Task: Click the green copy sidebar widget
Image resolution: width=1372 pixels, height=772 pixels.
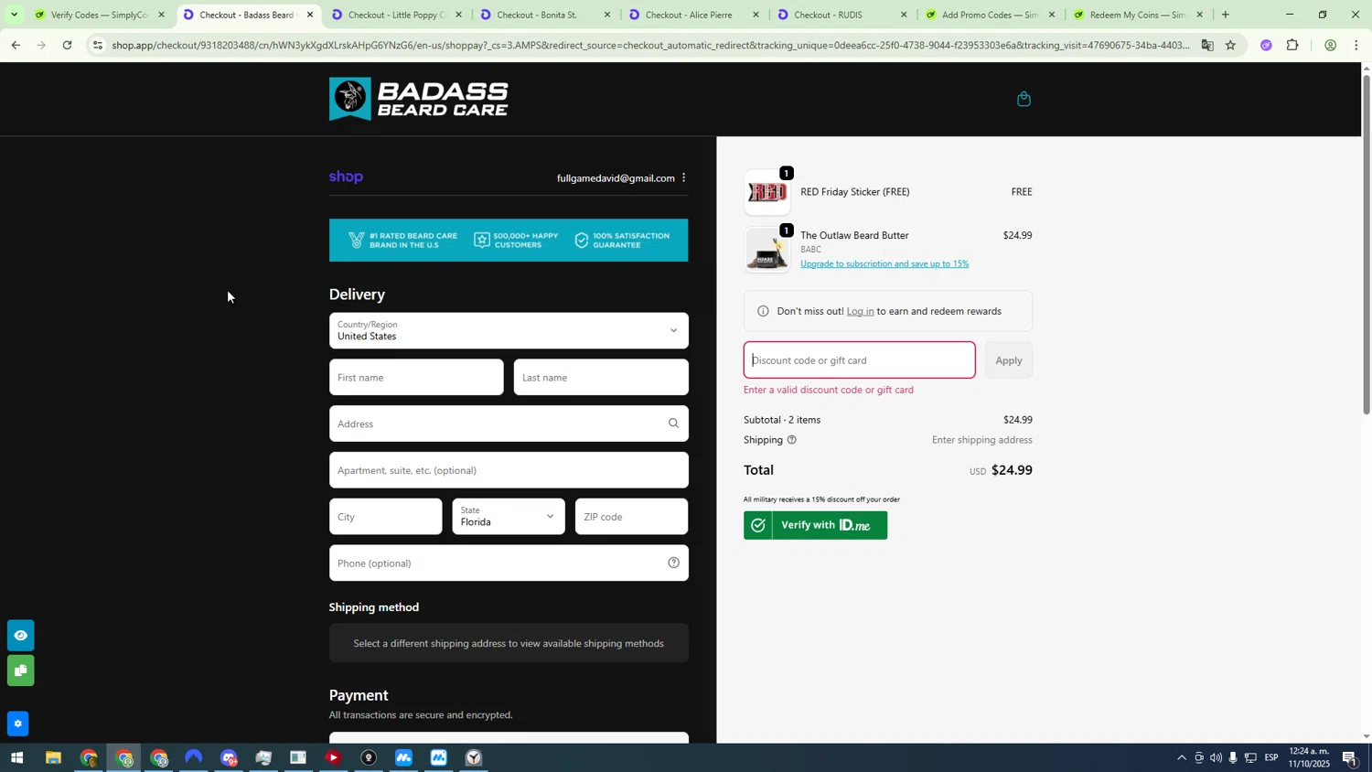Action: point(20,671)
